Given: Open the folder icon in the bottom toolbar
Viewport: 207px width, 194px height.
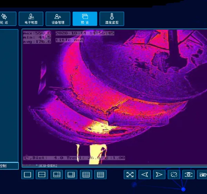Looking at the screenshot, I should pos(202,175).
